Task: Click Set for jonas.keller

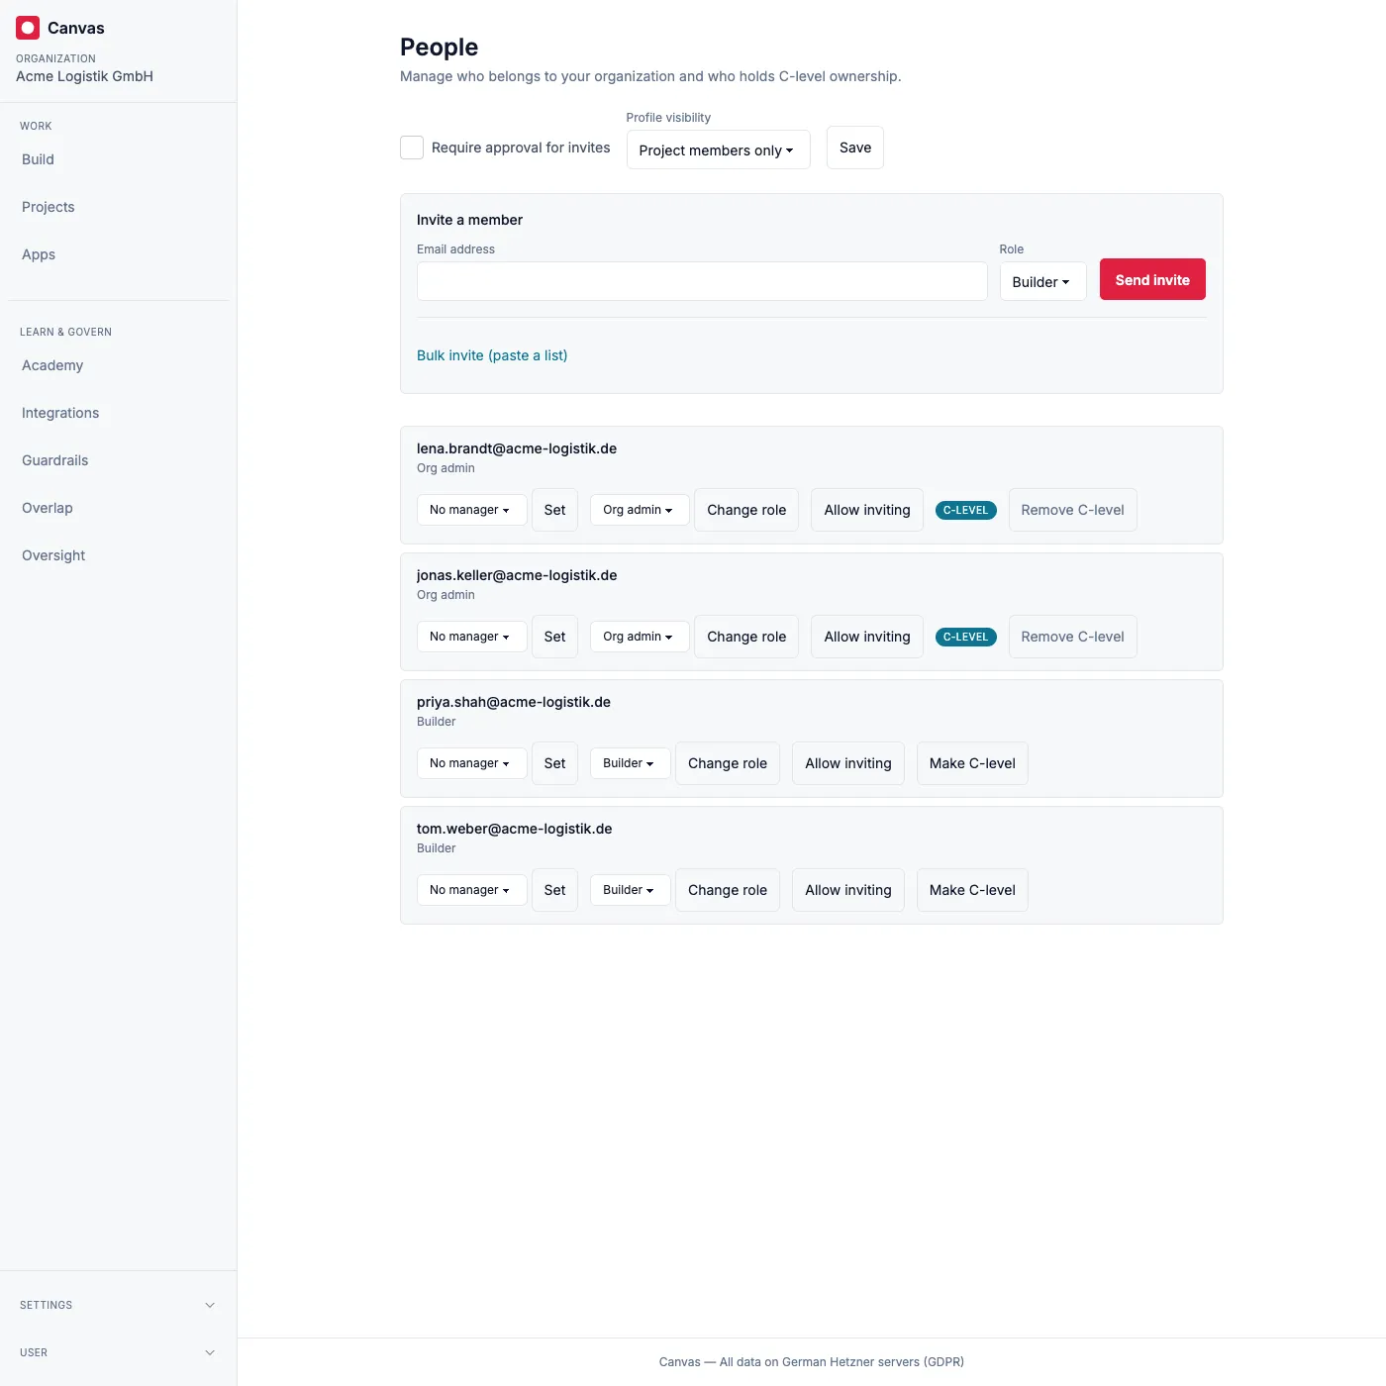Action: pyautogui.click(x=554, y=637)
